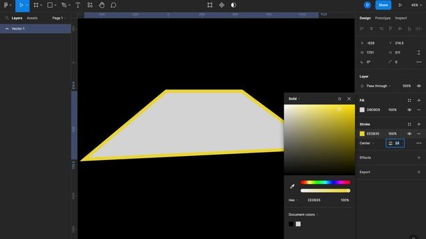The image size is (426, 239).
Task: Add a new effect
Action: (x=419, y=158)
